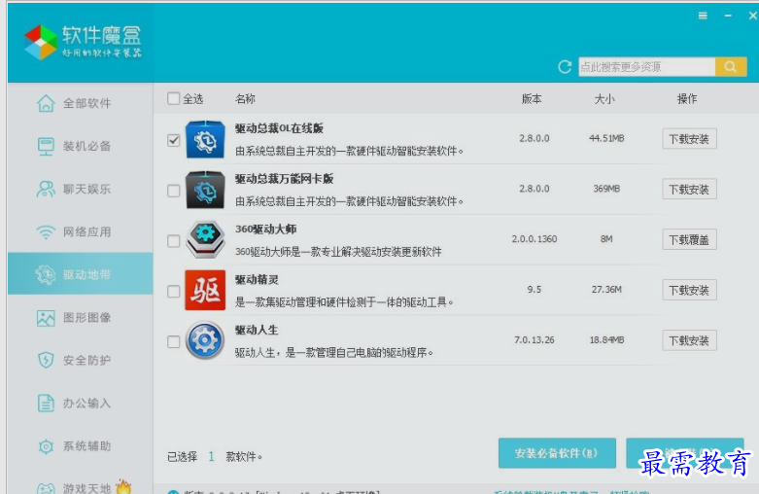Click the 大小 column header
The height and width of the screenshot is (494, 759).
[x=604, y=99]
